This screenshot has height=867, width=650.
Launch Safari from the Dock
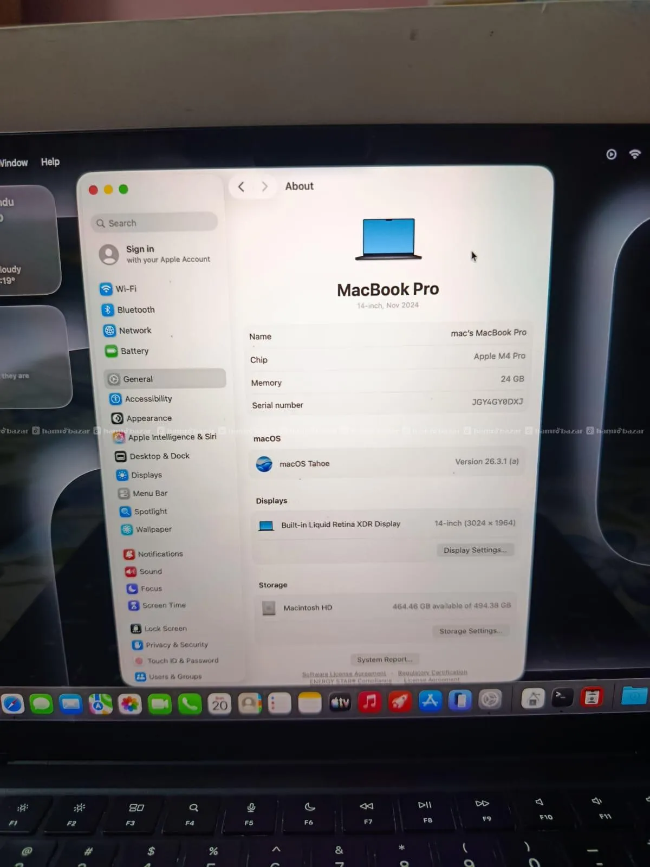click(x=13, y=704)
